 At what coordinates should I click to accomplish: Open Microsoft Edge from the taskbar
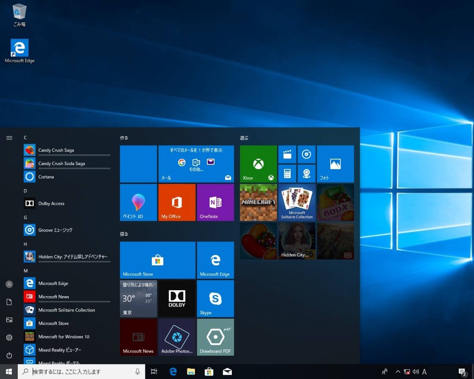point(173,371)
